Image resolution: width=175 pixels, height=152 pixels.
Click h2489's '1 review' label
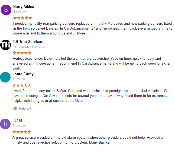(19, 125)
